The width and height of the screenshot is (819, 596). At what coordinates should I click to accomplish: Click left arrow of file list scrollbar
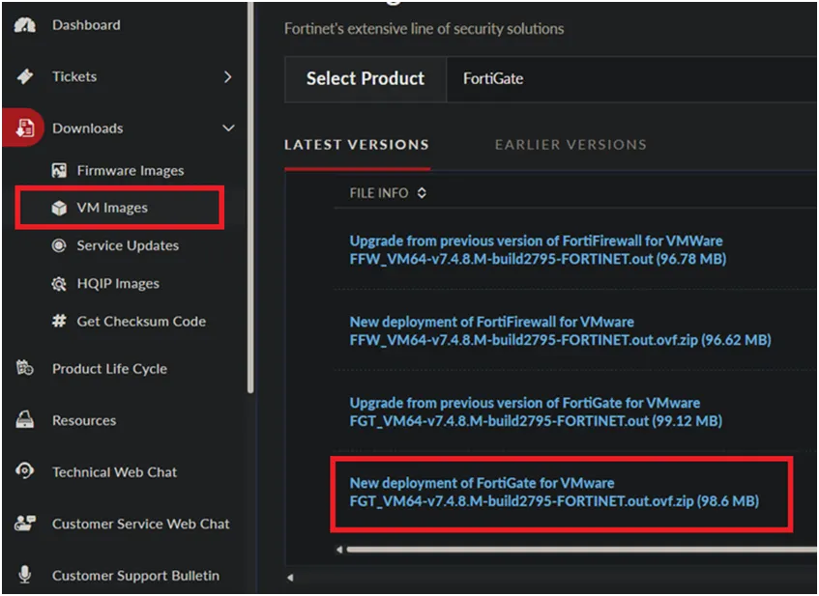pyautogui.click(x=339, y=550)
